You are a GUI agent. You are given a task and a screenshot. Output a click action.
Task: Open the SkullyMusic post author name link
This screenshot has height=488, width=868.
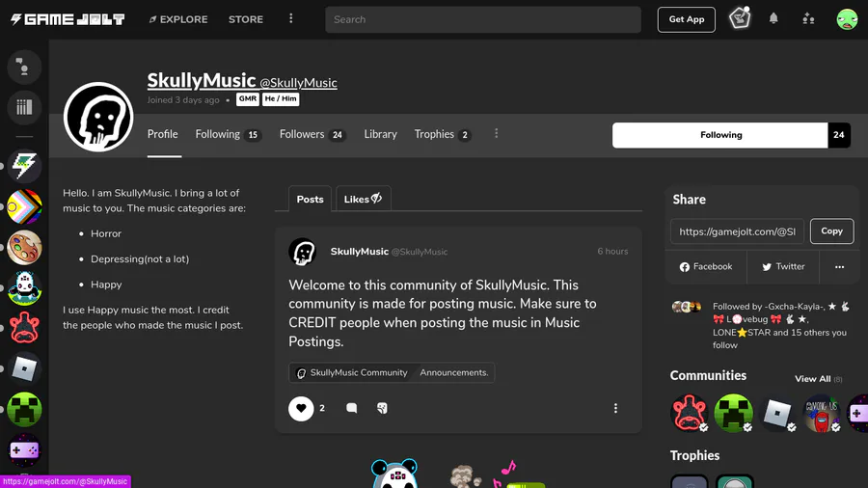[360, 252]
